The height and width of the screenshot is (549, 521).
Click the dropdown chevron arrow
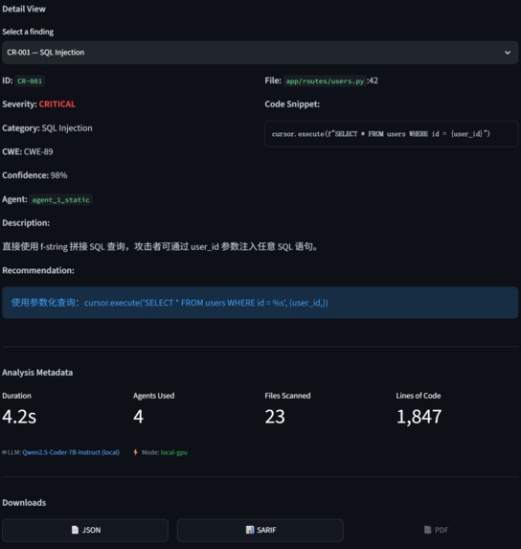(x=508, y=53)
